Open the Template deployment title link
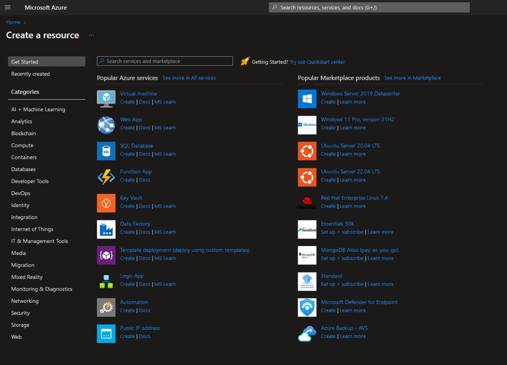 [185, 250]
